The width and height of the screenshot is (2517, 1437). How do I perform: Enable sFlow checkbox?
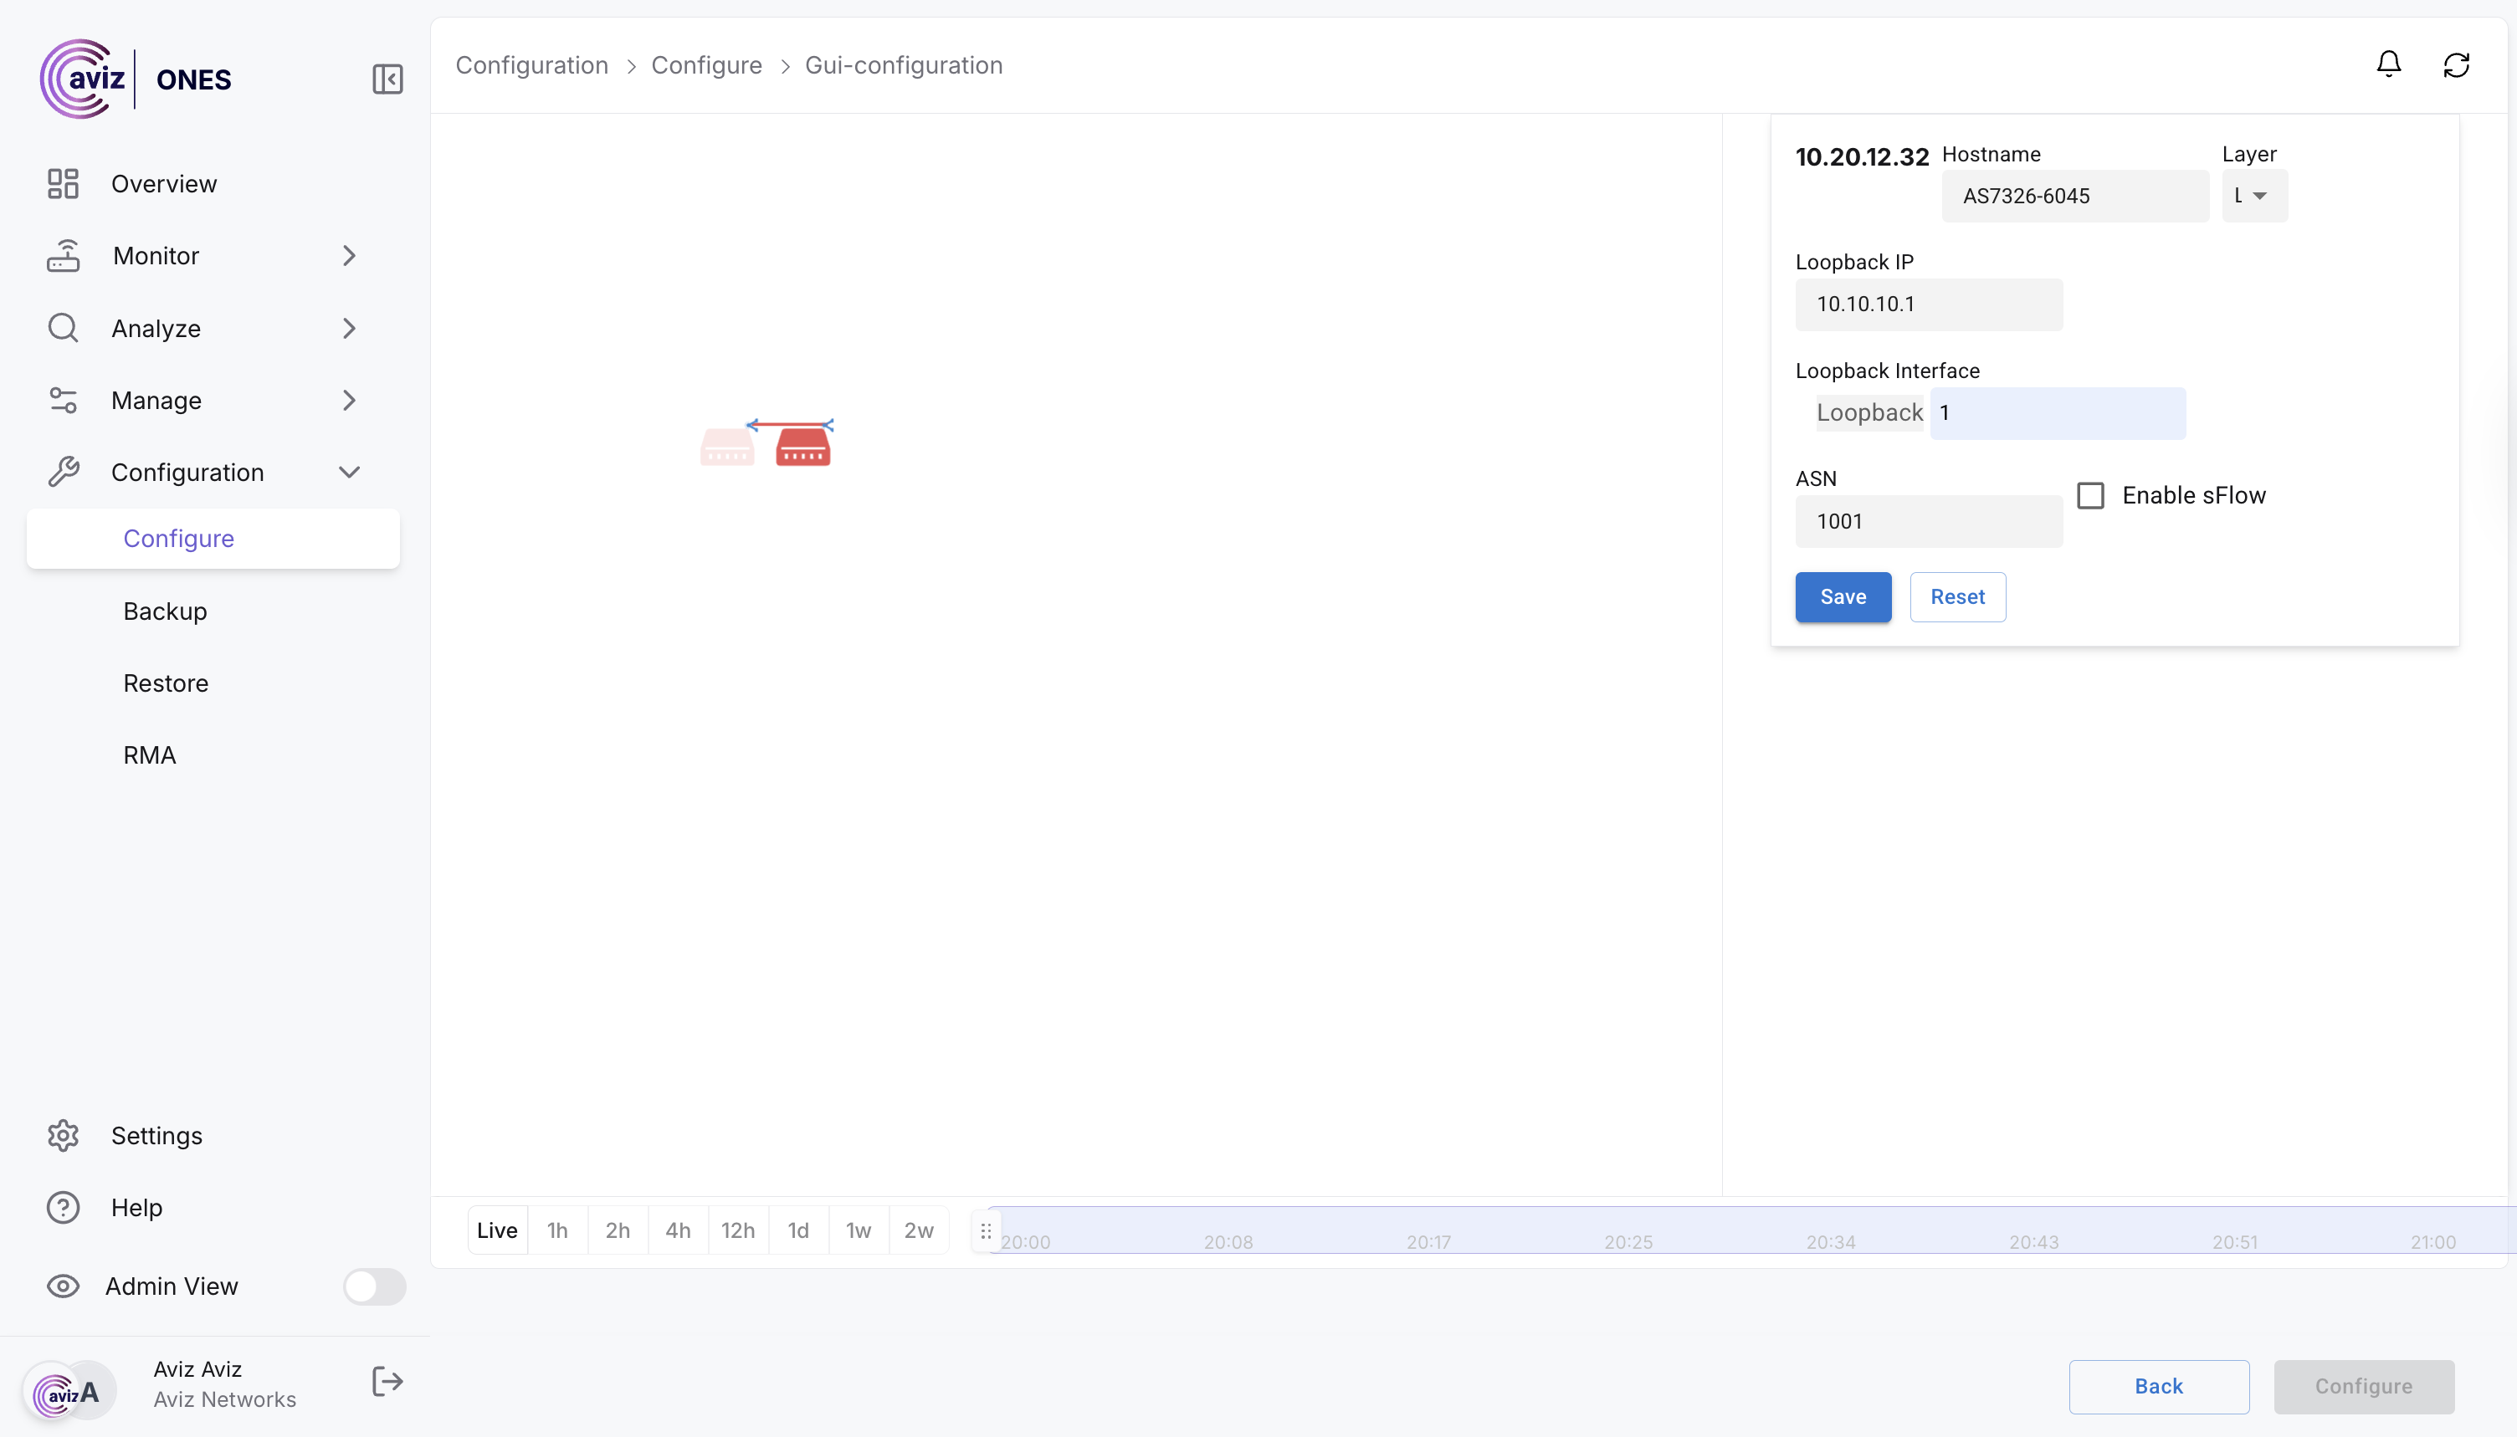click(x=2089, y=495)
